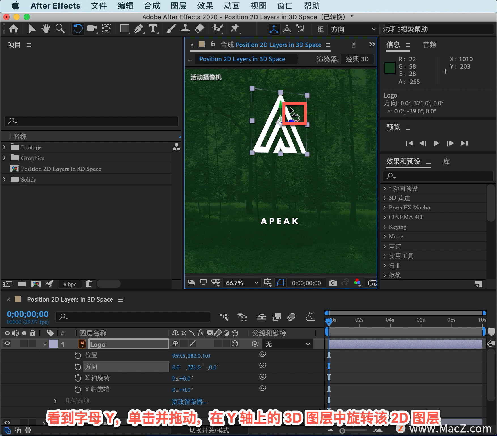
Task: Select the Selection arrow tool
Action: pyautogui.click(x=32, y=29)
